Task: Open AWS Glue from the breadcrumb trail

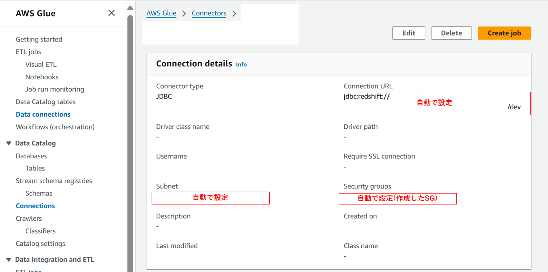Action: (x=161, y=13)
